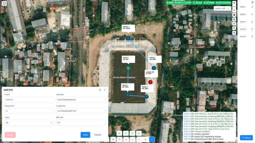Viewport: 256px width, 143px height.
Task: Click the home icon in the bottom toolbar
Action: 113,139
